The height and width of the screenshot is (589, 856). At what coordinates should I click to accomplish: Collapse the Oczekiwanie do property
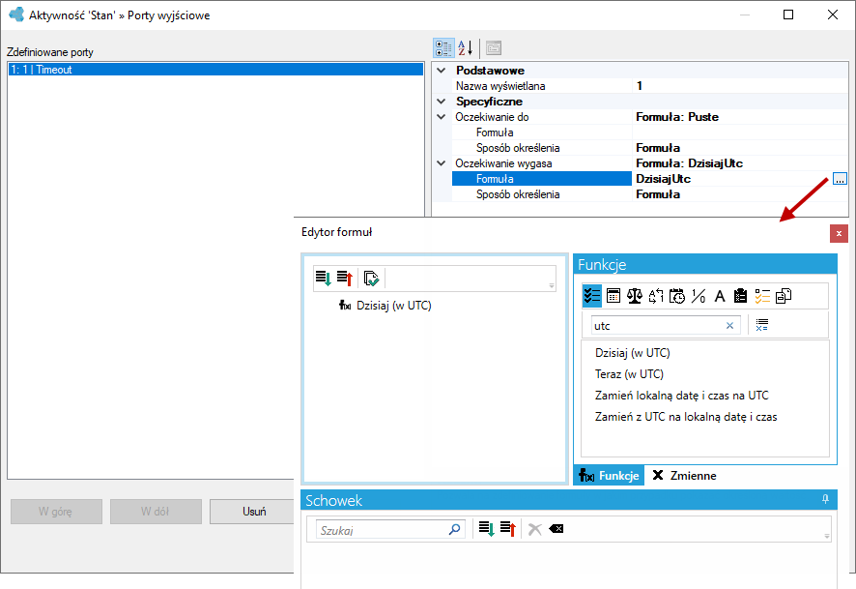[442, 117]
